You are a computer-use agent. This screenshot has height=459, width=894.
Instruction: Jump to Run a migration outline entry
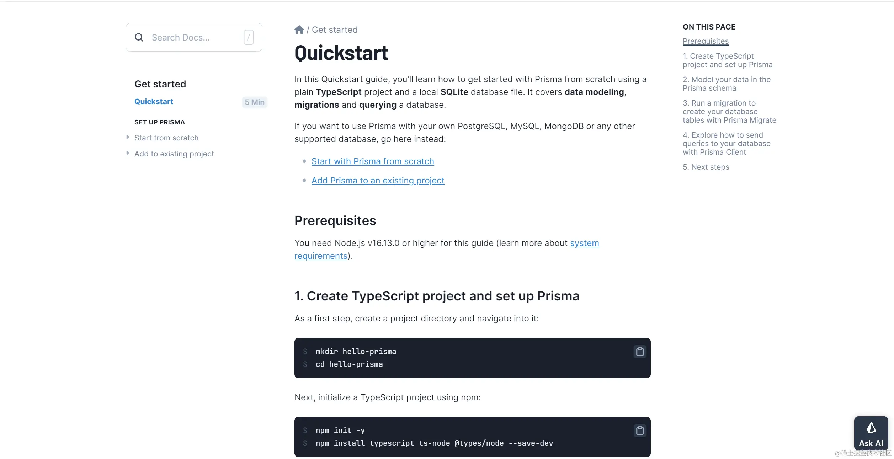(729, 112)
